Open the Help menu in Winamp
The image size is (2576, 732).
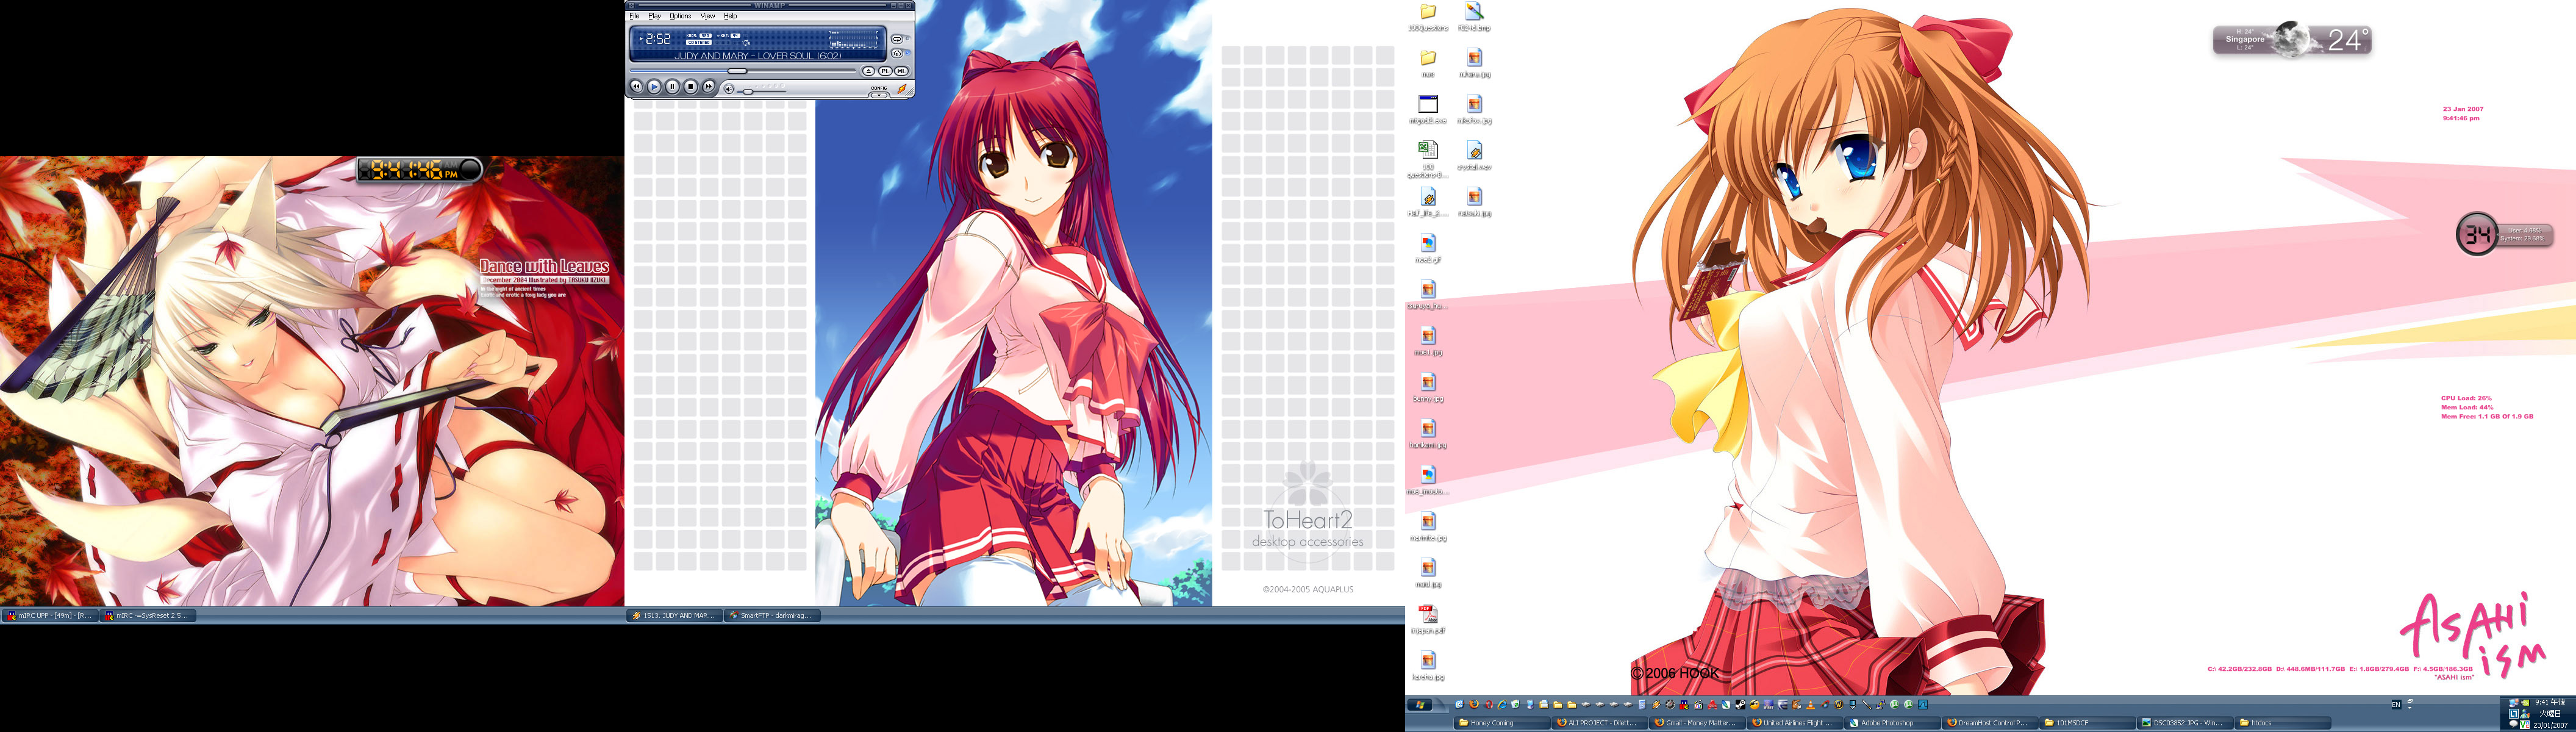click(x=730, y=16)
